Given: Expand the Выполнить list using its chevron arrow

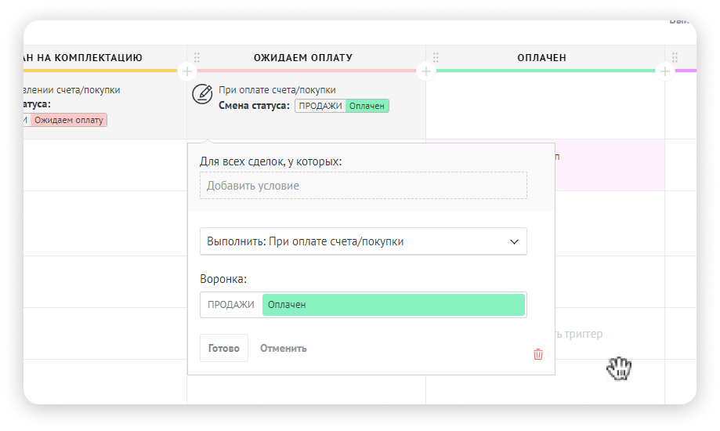Looking at the screenshot, I should pos(514,241).
